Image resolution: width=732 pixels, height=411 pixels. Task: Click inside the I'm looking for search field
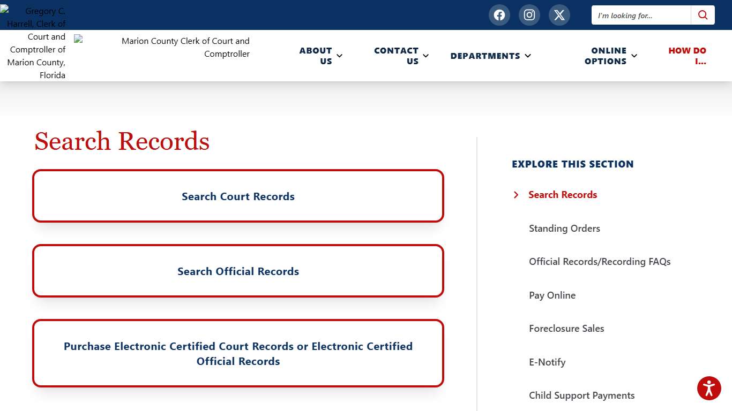tap(640, 15)
